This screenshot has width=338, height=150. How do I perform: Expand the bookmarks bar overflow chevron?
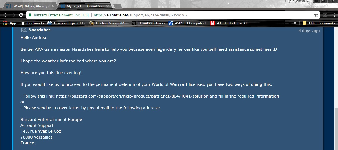point(295,23)
